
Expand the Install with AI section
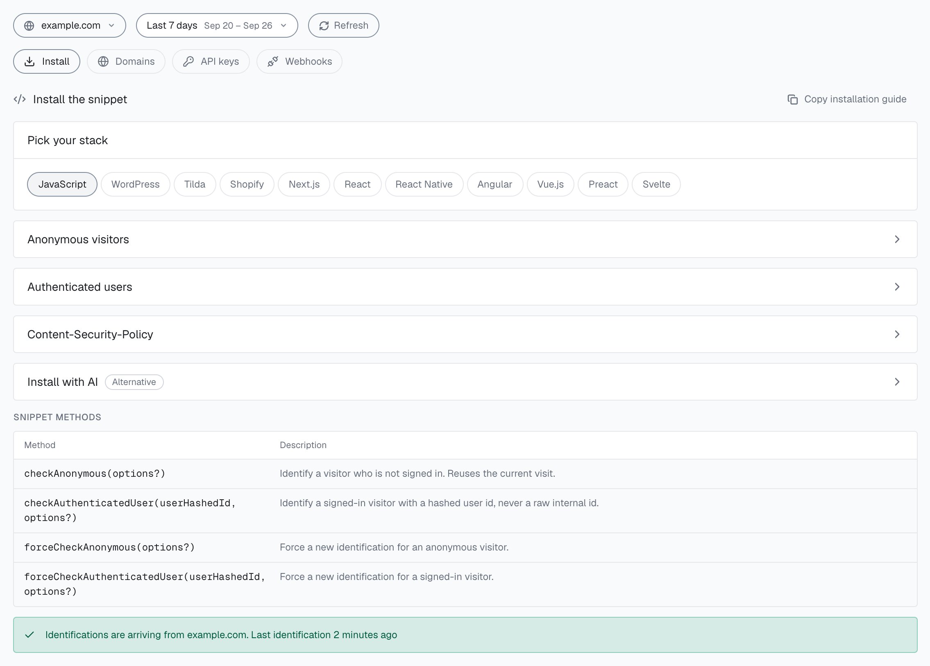(465, 382)
